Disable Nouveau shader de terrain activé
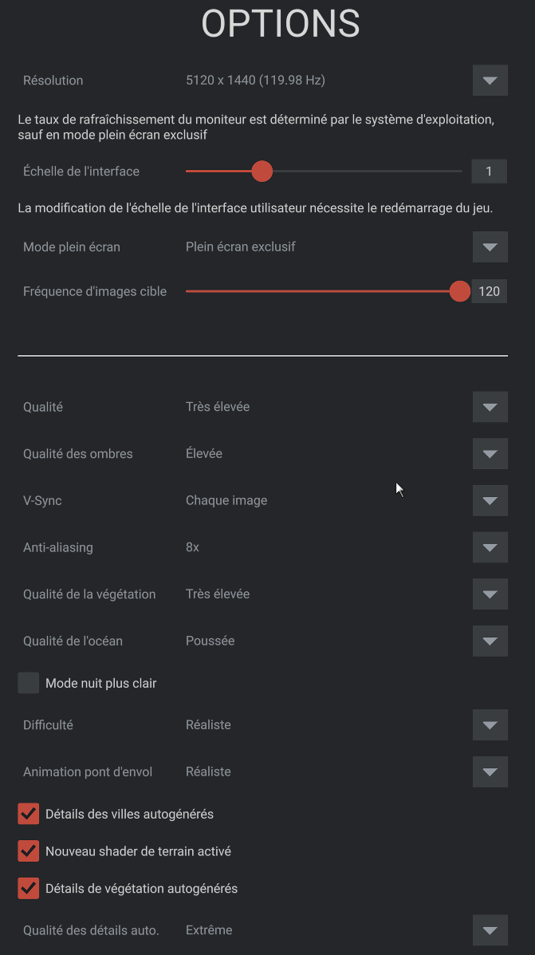535x955 pixels. coord(29,851)
